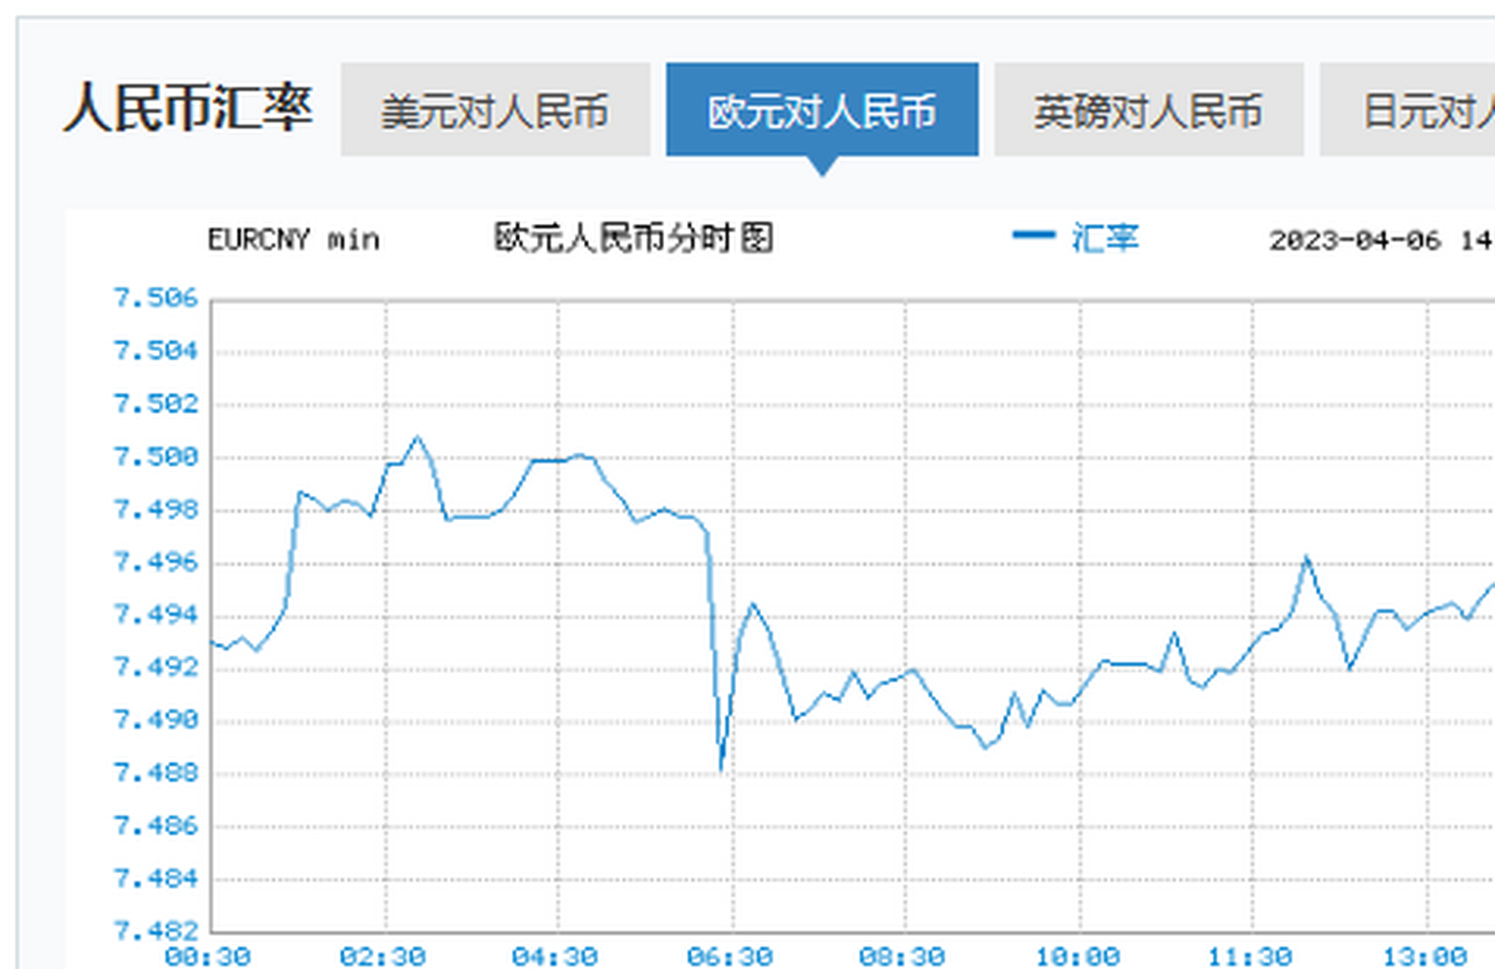The image size is (1495, 969).
Task: Click the 欧元人民币分时图 chart title
Action: (633, 238)
